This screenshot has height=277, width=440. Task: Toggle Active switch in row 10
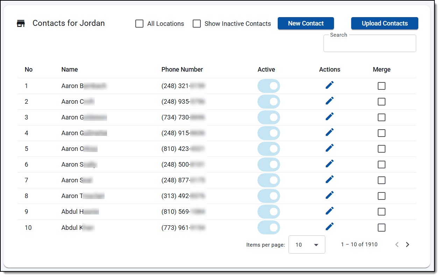[269, 227]
